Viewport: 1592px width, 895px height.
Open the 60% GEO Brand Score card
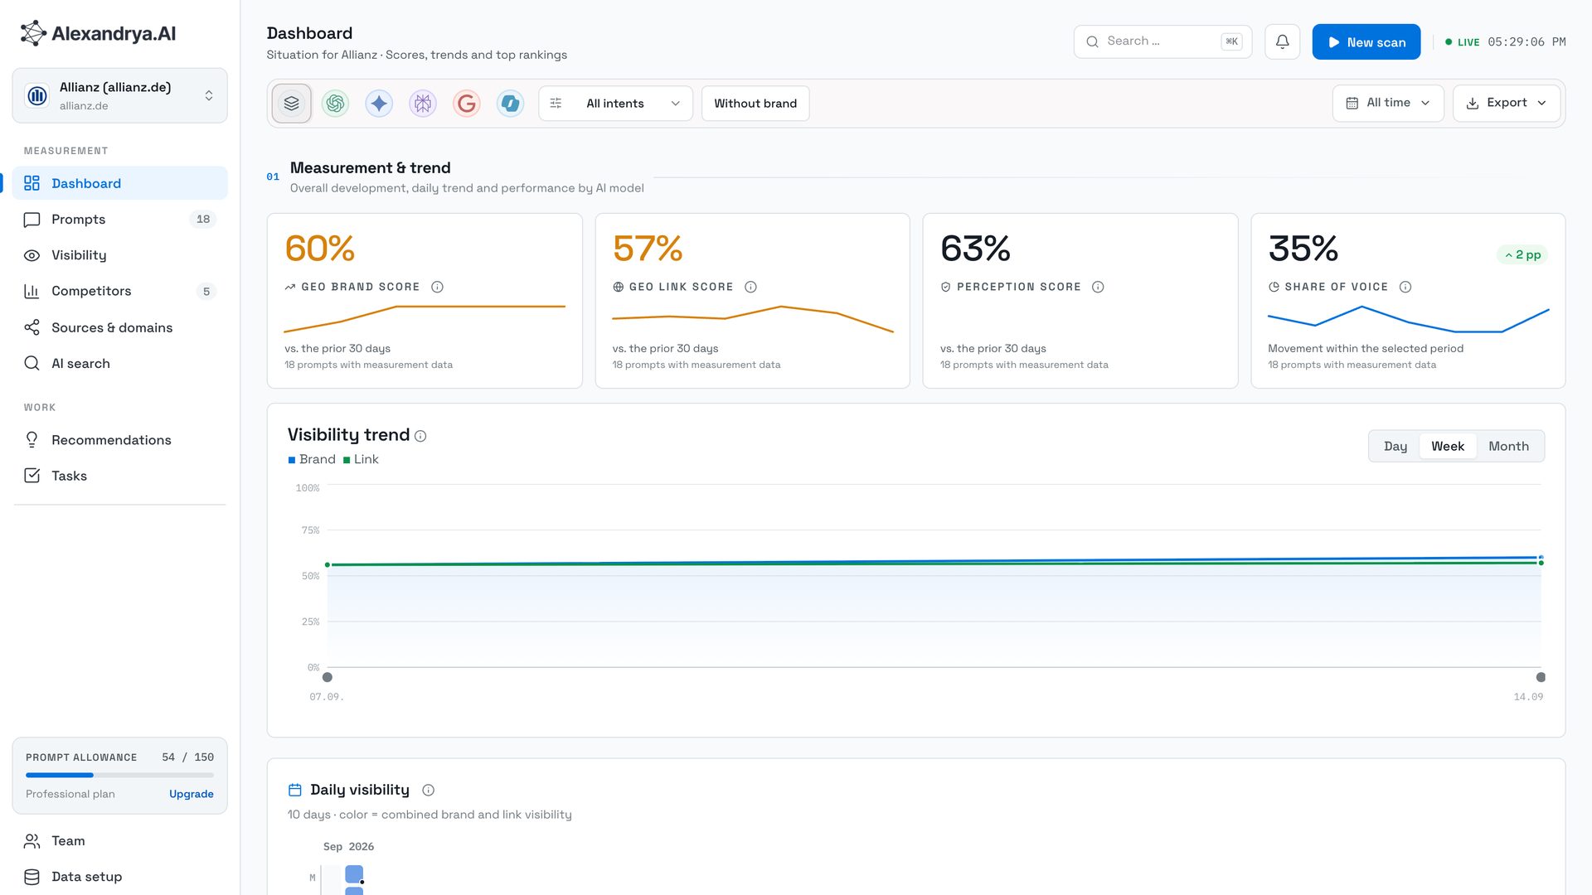(x=425, y=301)
